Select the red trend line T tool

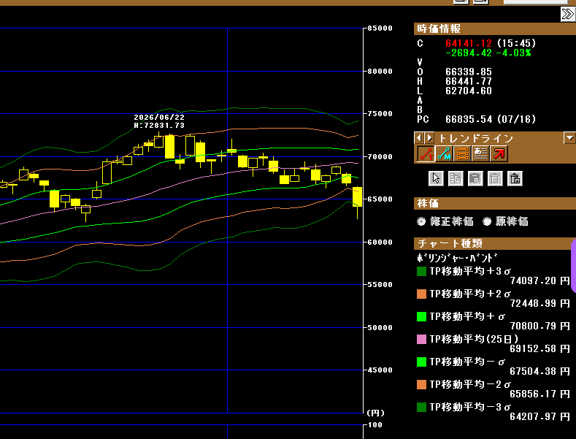click(x=426, y=153)
